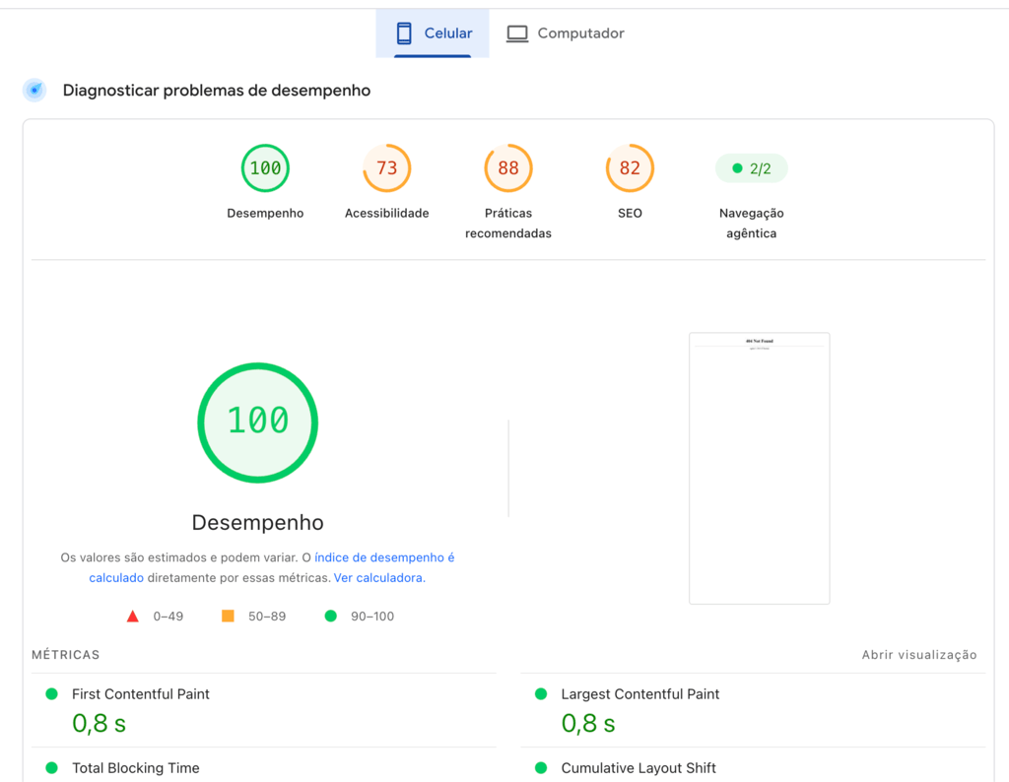Select the Práticas recomendadas 88 gauge
The height and width of the screenshot is (782, 1009).
pos(508,168)
